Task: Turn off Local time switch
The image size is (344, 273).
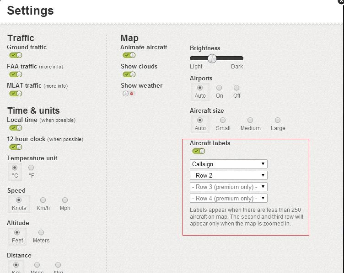Action: (16, 128)
